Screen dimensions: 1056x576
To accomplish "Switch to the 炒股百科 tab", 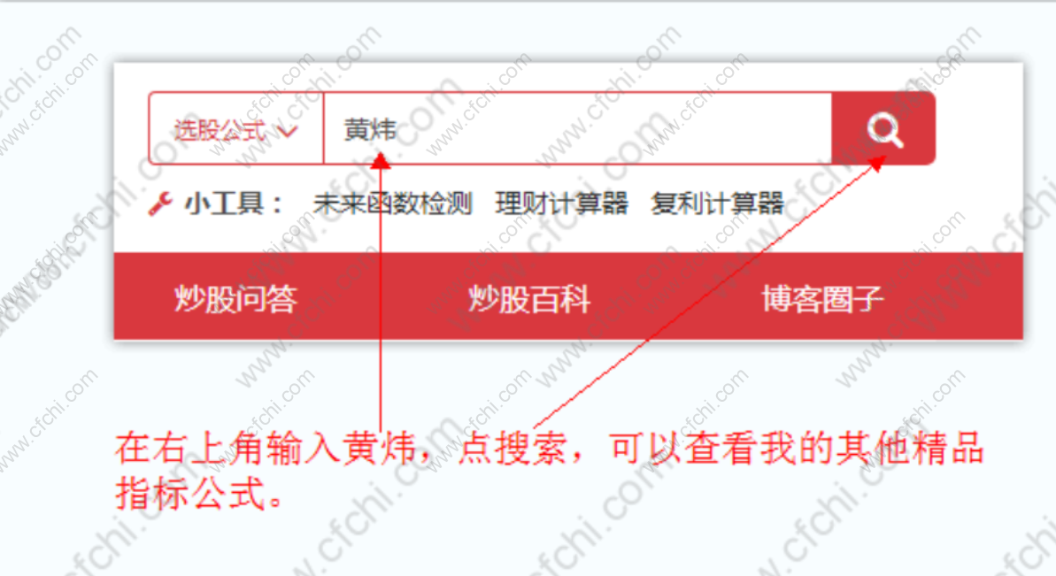I will point(529,298).
